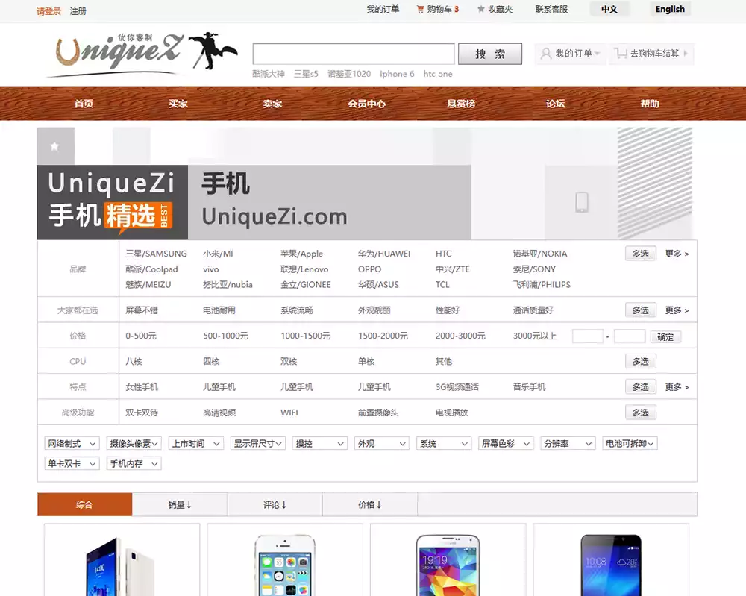Image resolution: width=746 pixels, height=596 pixels.
Task: Sort by 销量 tab
Action: click(x=180, y=505)
